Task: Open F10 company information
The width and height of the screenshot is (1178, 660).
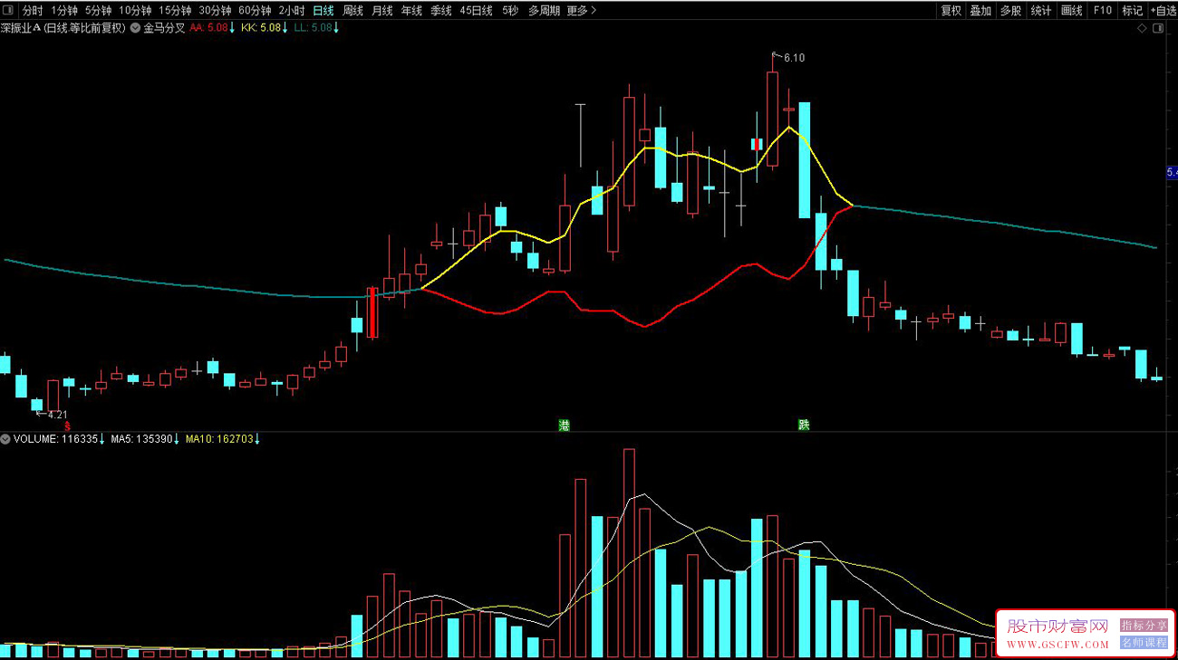Action: click(1102, 11)
